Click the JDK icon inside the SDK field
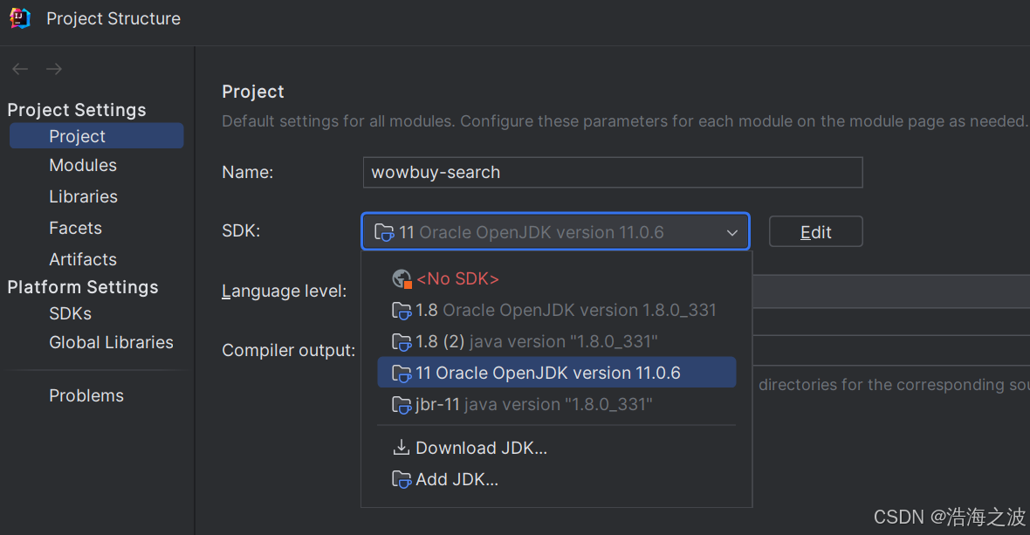This screenshot has height=535, width=1030. tap(384, 231)
